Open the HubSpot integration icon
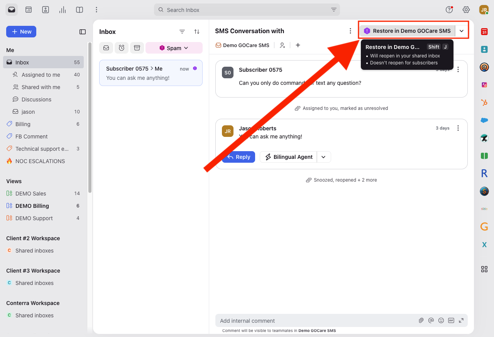The width and height of the screenshot is (494, 337). click(484, 103)
